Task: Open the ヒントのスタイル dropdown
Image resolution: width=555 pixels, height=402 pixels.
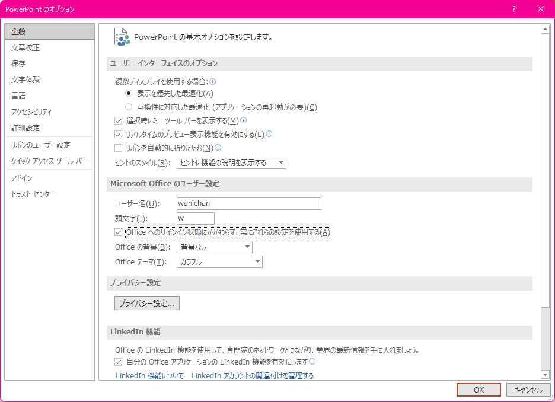Action: click(231, 163)
